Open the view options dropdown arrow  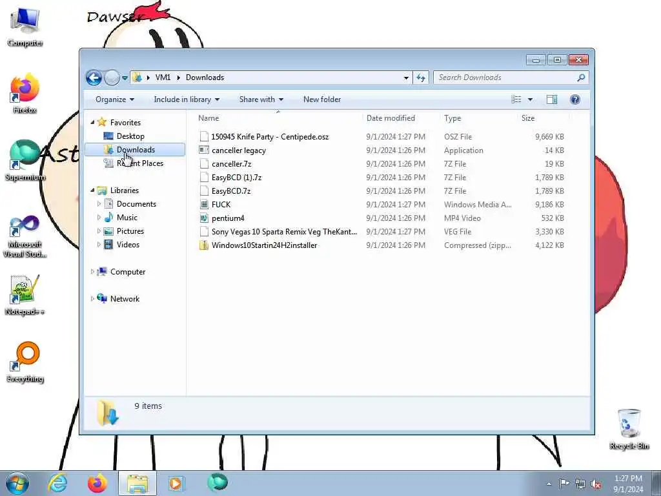click(x=531, y=99)
